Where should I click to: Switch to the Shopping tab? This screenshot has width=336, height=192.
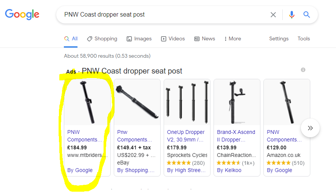102,39
